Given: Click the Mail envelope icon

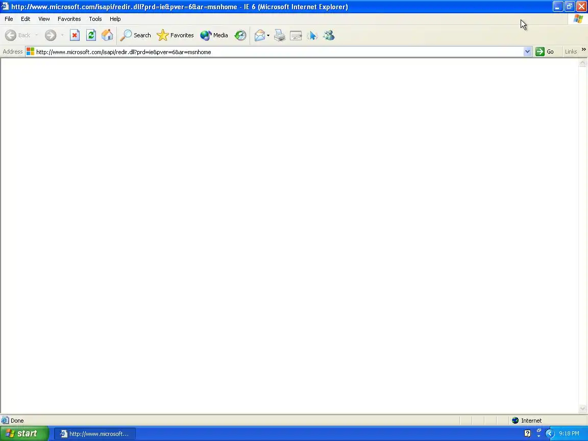Looking at the screenshot, I should (259, 35).
